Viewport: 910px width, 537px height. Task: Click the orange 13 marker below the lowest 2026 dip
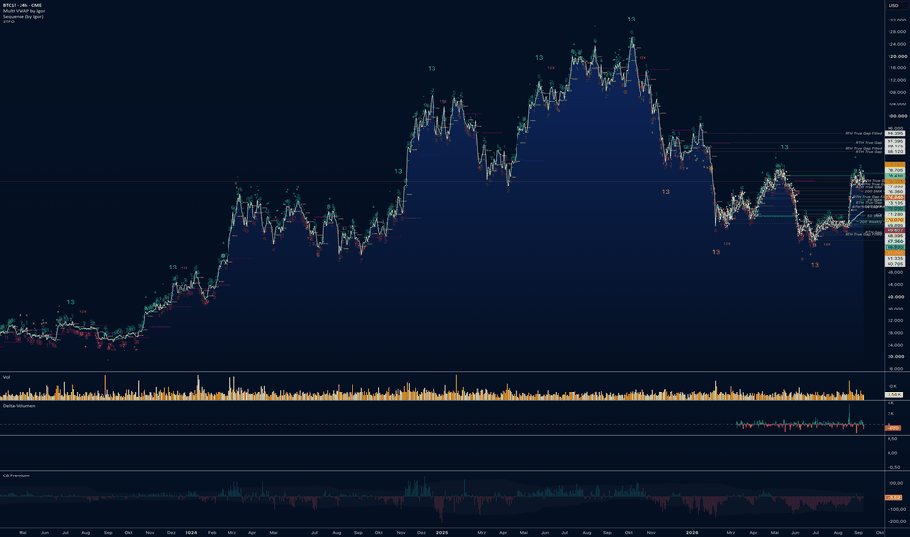point(815,265)
